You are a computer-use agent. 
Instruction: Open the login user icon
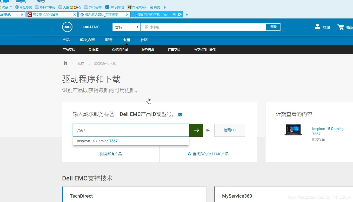(317, 27)
